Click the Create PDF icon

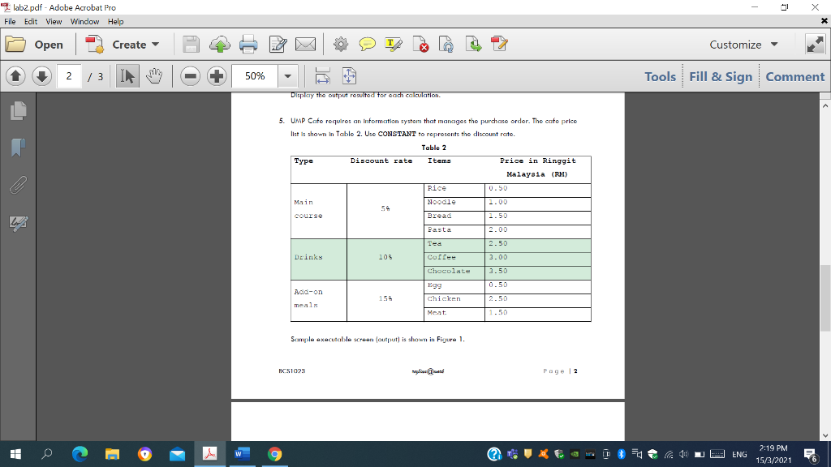pos(94,45)
